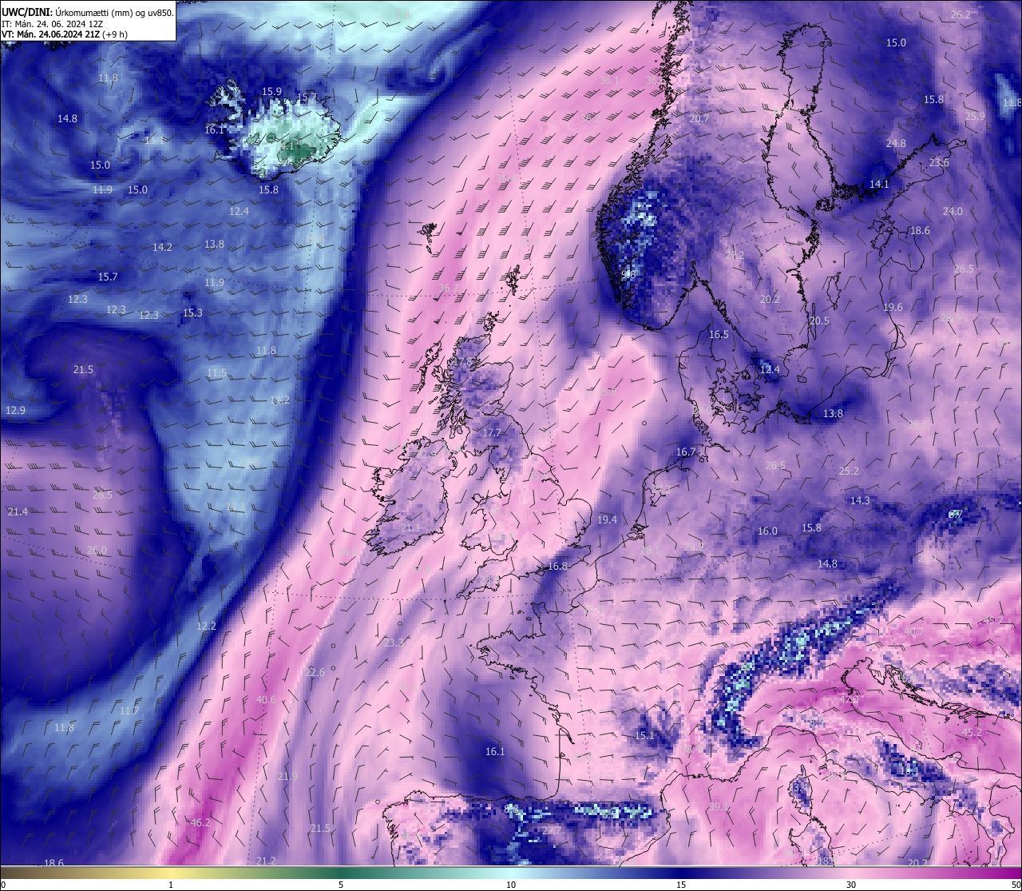Click the 5 tick on the color scale
1022x891 pixels.
tap(341, 885)
